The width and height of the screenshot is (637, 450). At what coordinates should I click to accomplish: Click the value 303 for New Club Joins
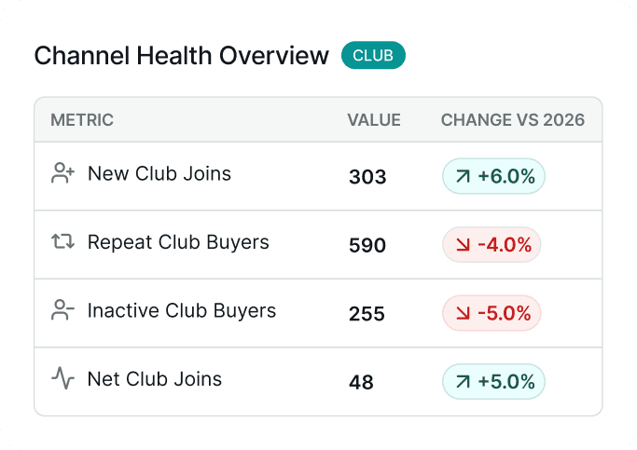[367, 177]
